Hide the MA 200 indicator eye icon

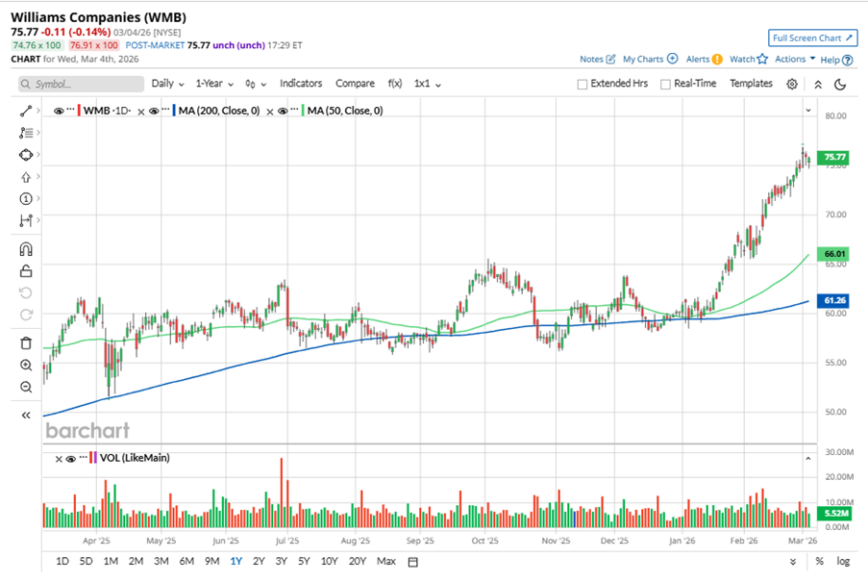[x=154, y=112]
